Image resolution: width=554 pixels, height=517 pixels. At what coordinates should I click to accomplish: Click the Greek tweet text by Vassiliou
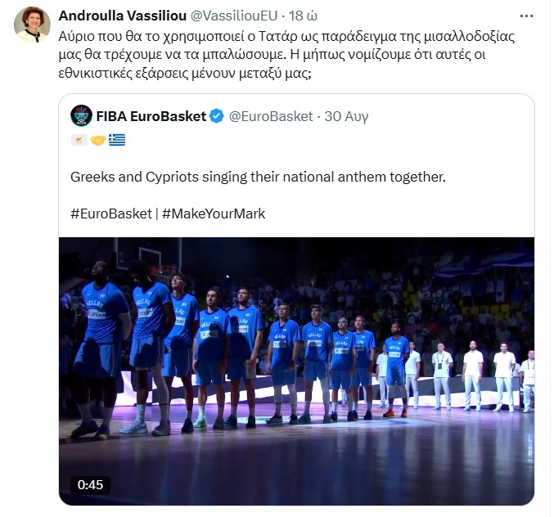pos(286,55)
